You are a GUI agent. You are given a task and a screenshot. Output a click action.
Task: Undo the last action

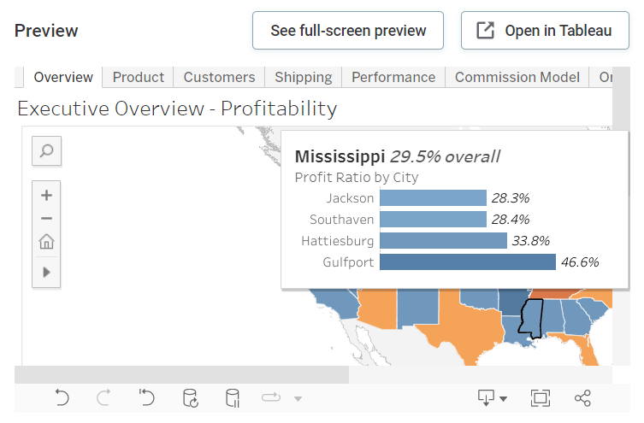tap(62, 397)
